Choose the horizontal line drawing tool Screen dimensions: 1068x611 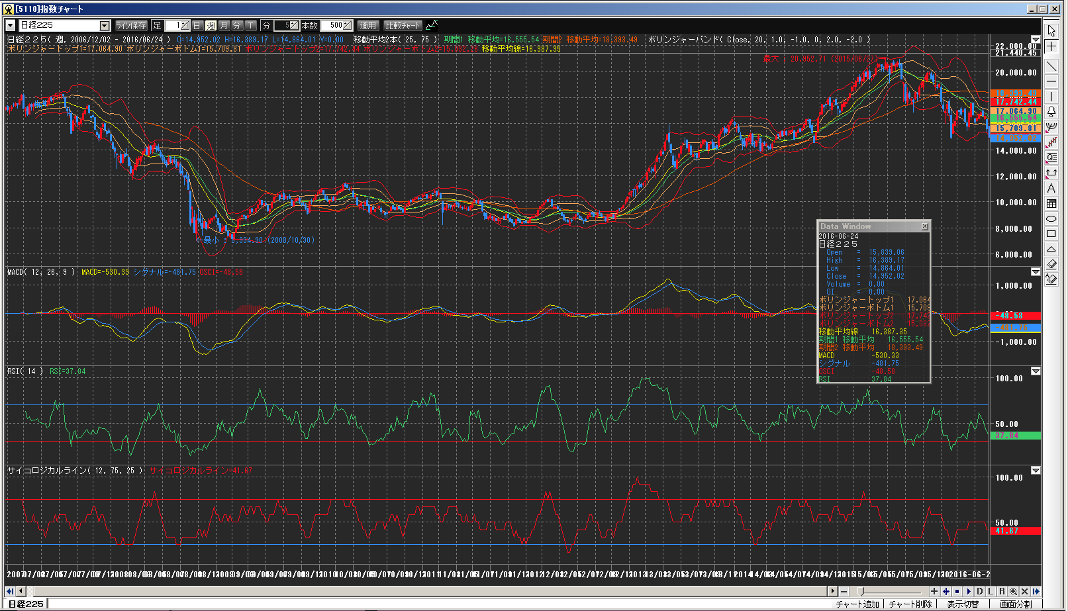(1051, 81)
